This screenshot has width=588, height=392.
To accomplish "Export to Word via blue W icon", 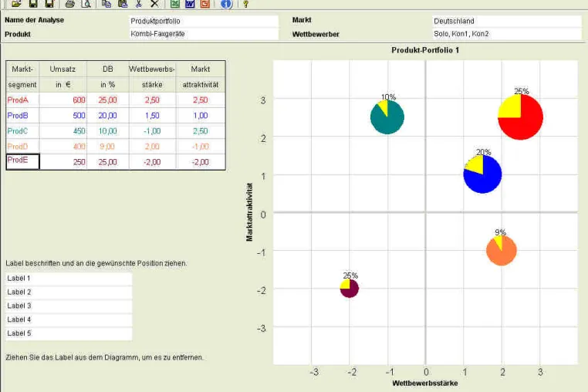I will pyautogui.click(x=190, y=4).
